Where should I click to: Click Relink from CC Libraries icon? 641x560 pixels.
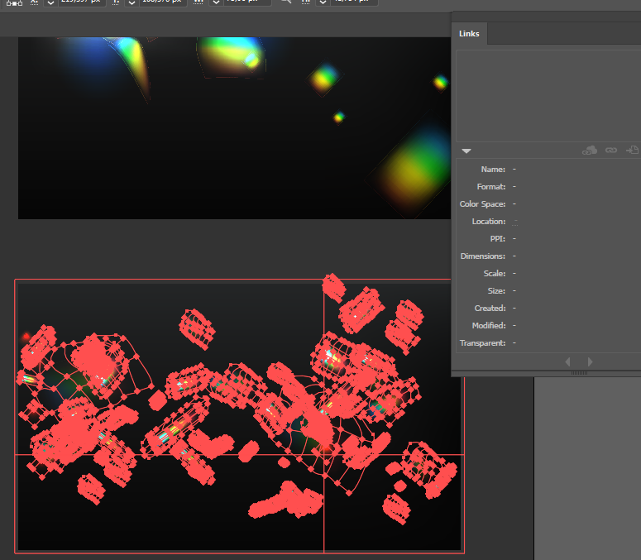(590, 151)
